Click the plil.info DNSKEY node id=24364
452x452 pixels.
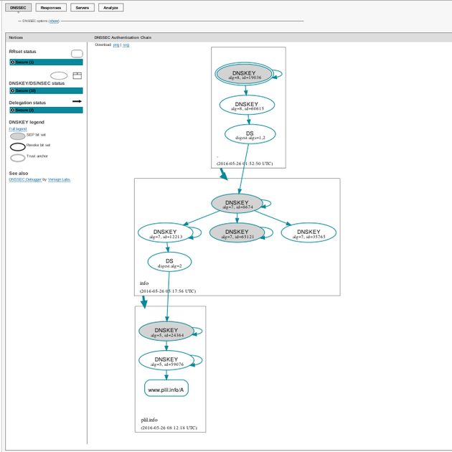coord(166,331)
